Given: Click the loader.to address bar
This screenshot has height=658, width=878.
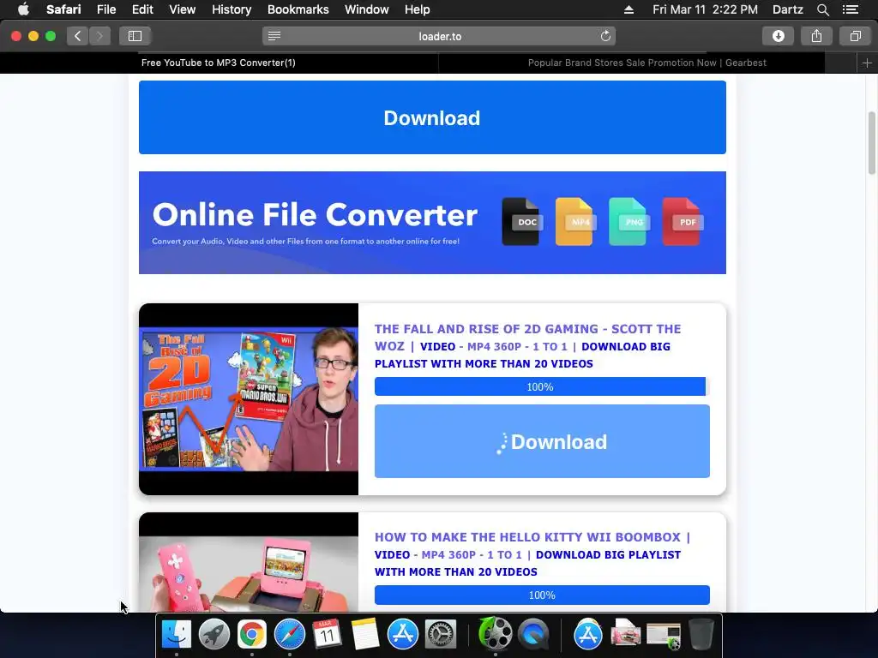Looking at the screenshot, I should click(439, 36).
